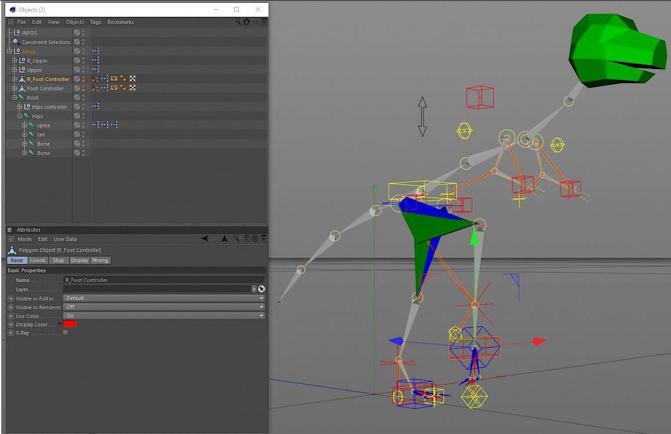Enable the X-Ray checkbox
The image size is (671, 434).
pos(66,333)
